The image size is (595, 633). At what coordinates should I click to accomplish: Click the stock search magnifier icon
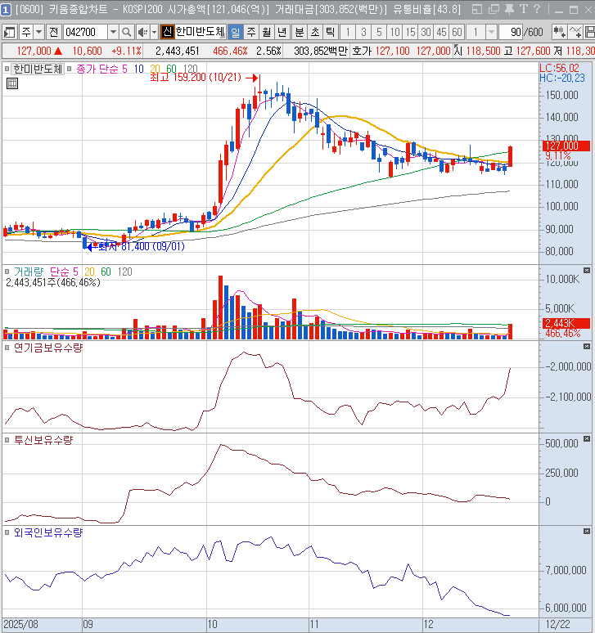(127, 32)
